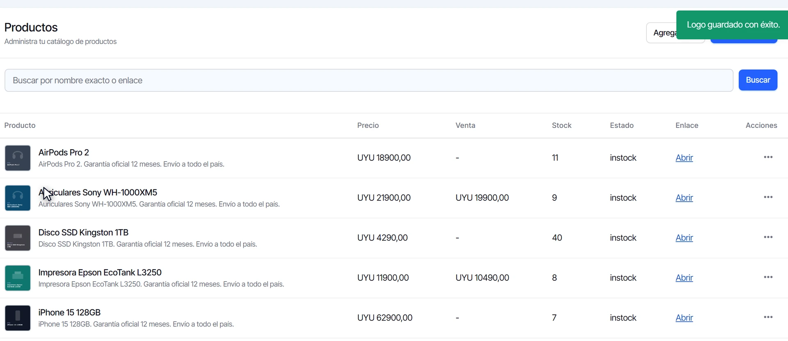Select the Disco SSD Kingston 1TB product name
The height and width of the screenshot is (341, 788).
(83, 232)
